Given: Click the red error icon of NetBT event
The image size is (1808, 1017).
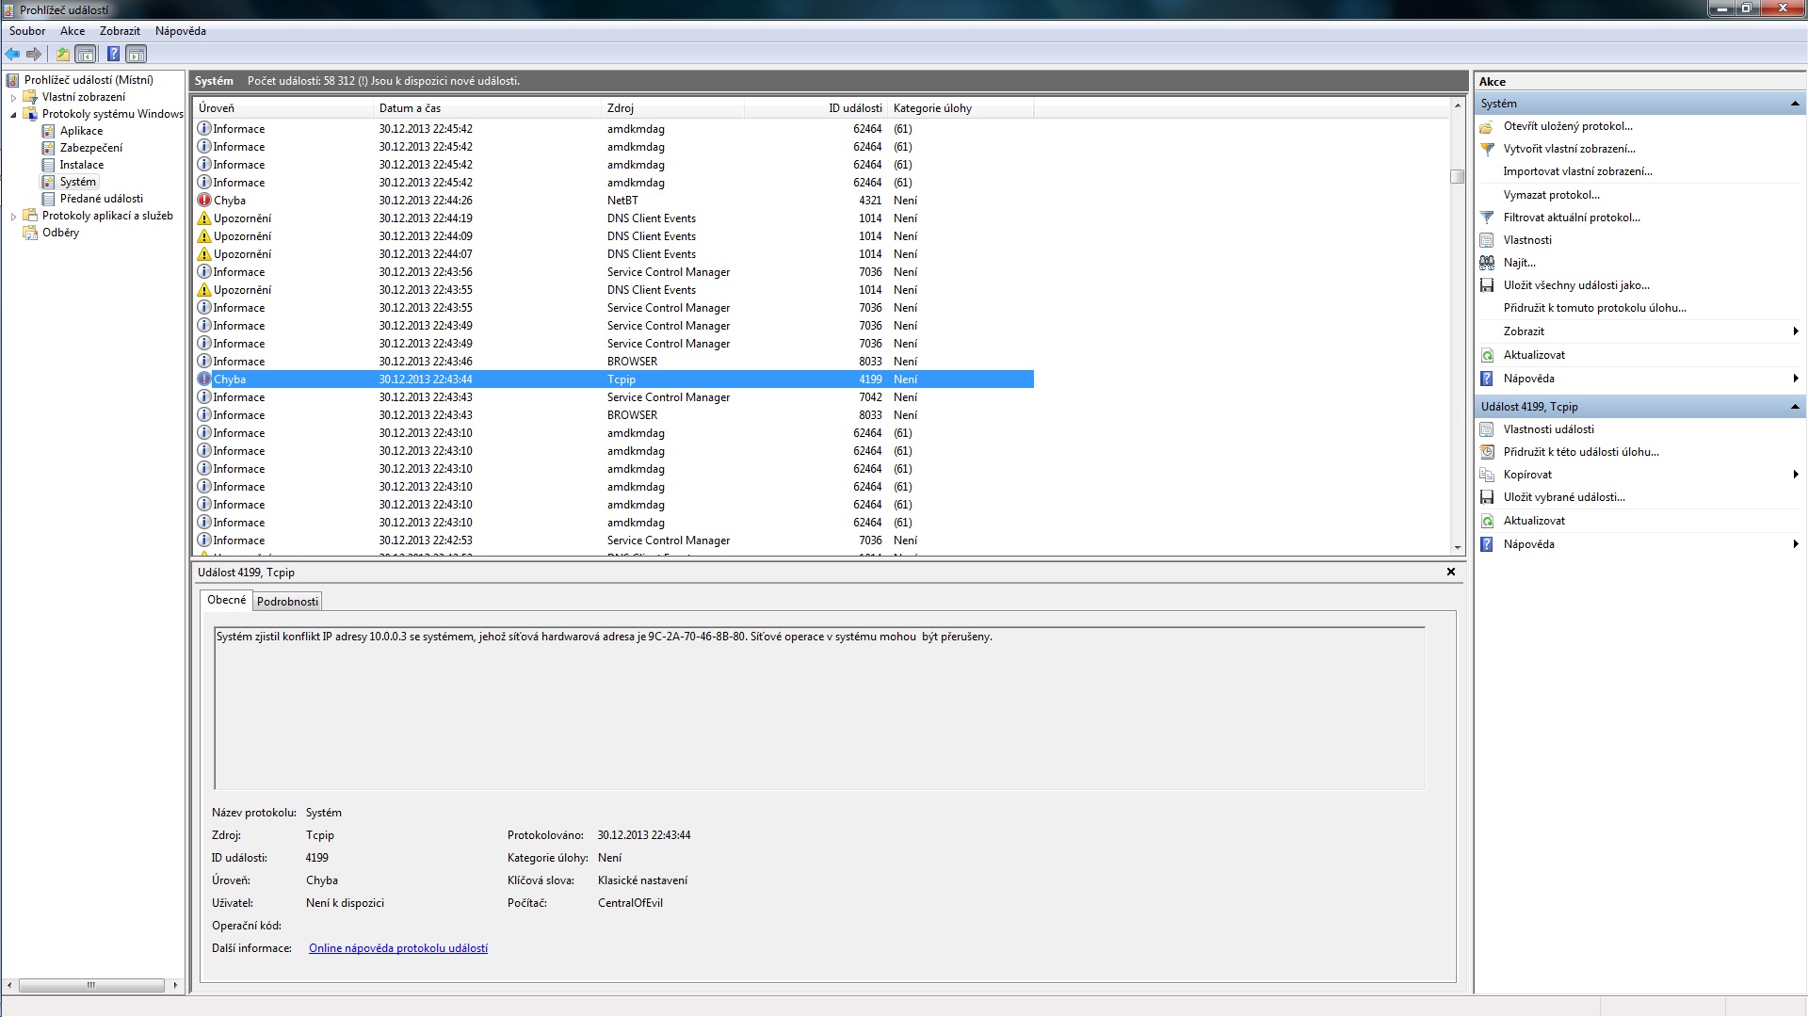Looking at the screenshot, I should coord(204,201).
